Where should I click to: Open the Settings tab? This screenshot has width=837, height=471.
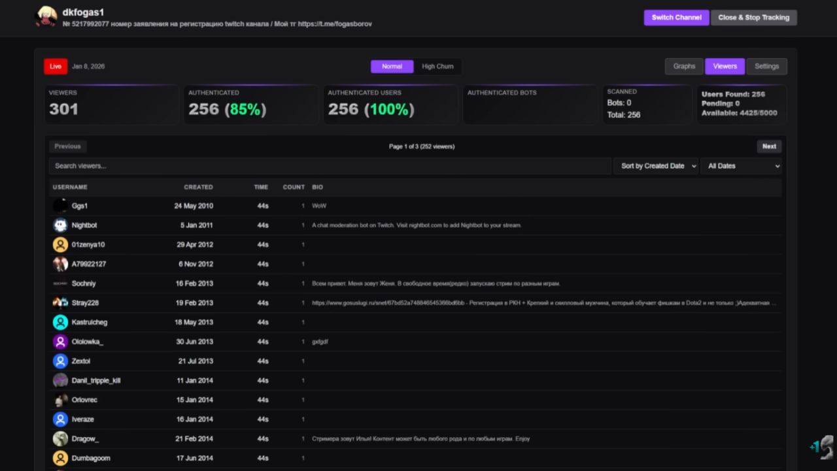(766, 67)
